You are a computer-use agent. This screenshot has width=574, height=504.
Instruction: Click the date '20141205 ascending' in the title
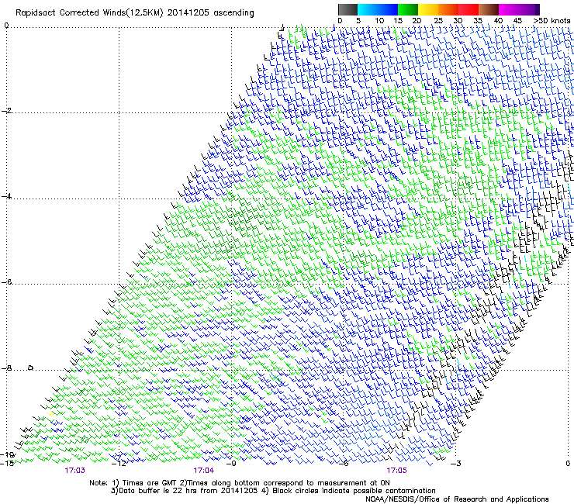[x=210, y=13]
